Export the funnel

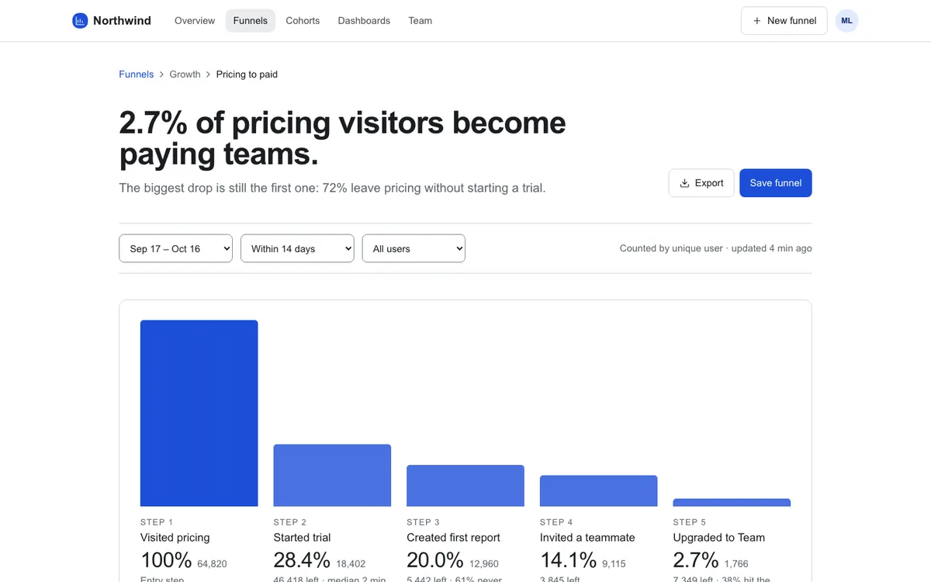point(701,183)
